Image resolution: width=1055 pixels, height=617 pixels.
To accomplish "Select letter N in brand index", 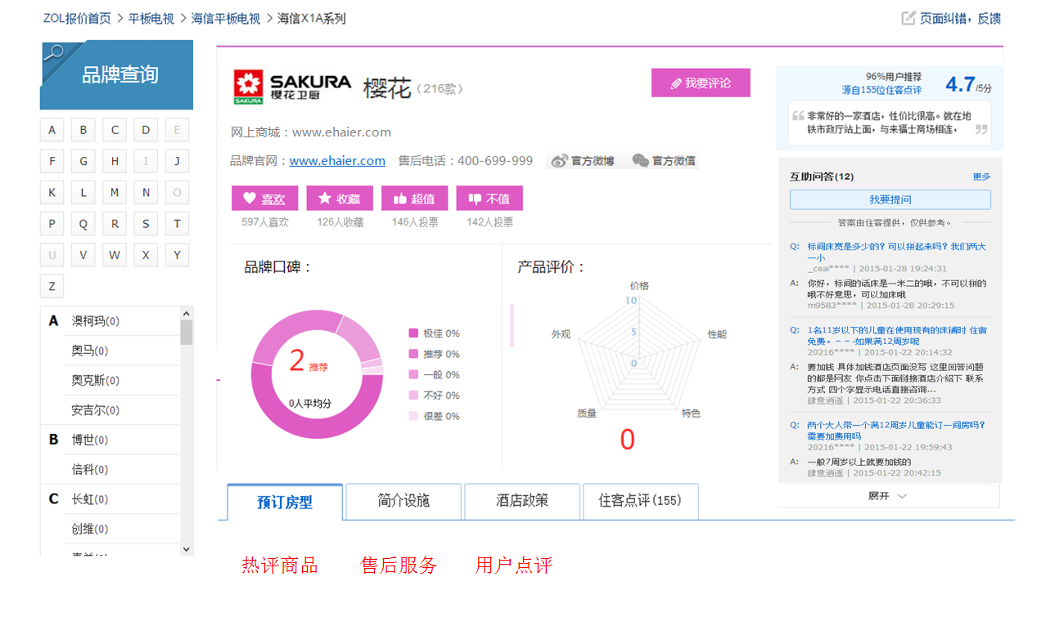I will click(x=146, y=193).
